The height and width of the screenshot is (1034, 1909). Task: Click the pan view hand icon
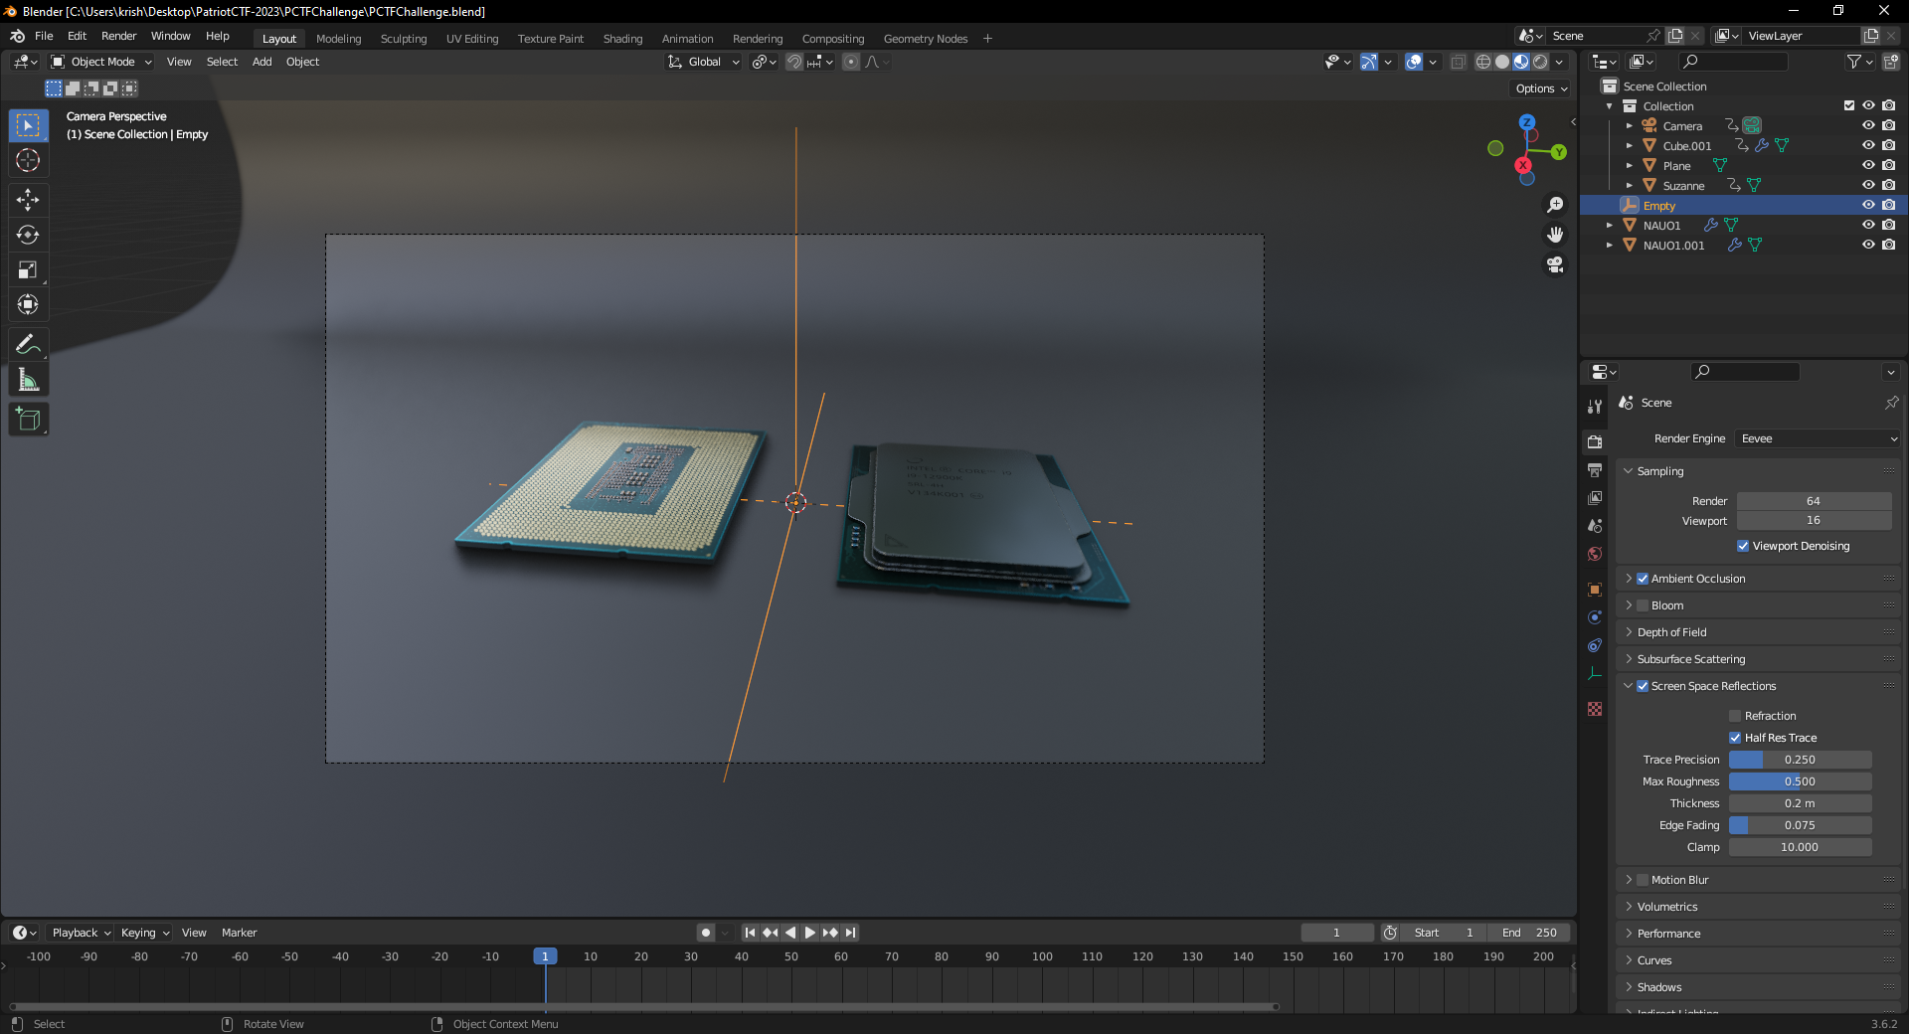[x=1555, y=235]
